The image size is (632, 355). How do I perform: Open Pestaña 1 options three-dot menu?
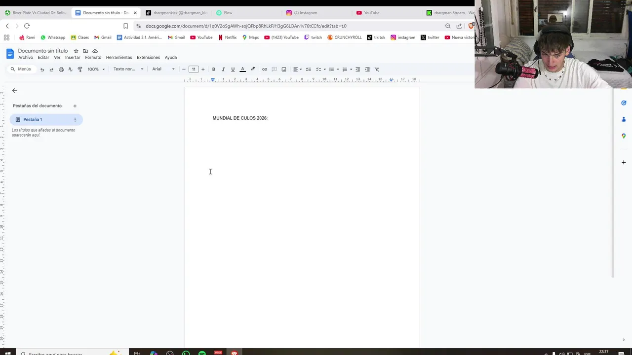75,120
